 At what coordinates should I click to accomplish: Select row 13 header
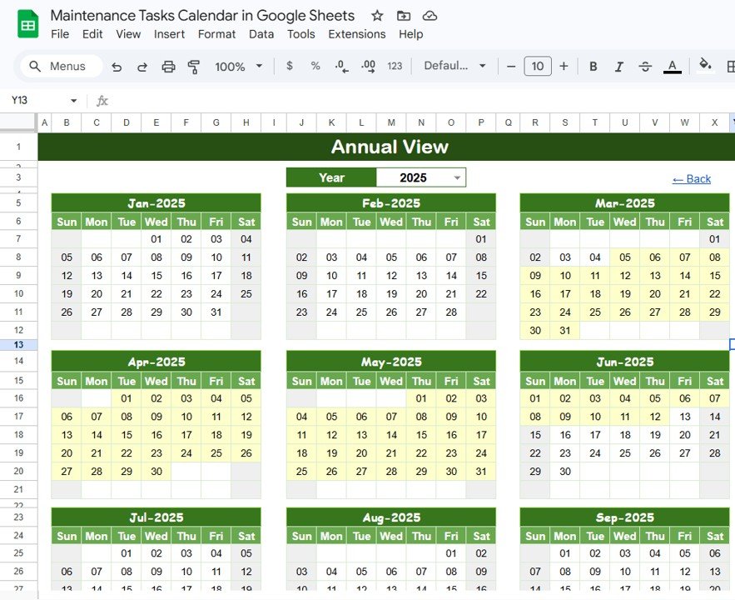(18, 345)
